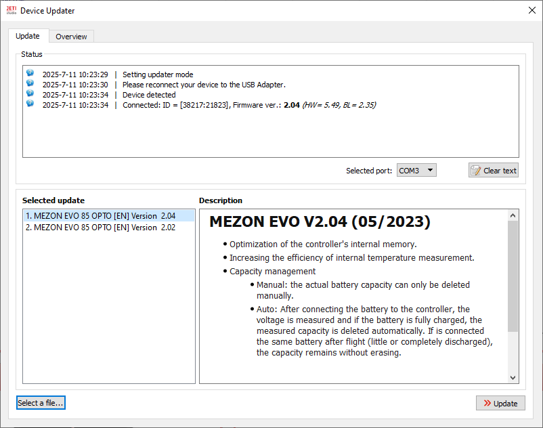Click the Description vertical scrollbar thumb
The width and height of the screenshot is (543, 428).
[513, 276]
